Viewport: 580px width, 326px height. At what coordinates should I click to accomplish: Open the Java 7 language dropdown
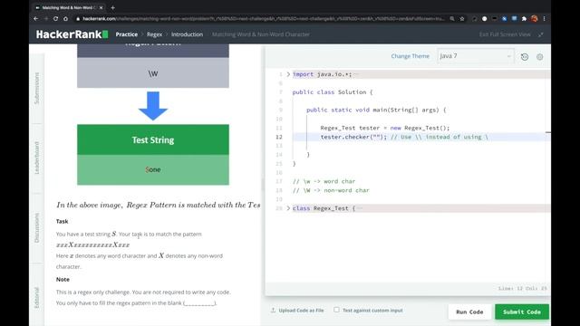point(475,56)
